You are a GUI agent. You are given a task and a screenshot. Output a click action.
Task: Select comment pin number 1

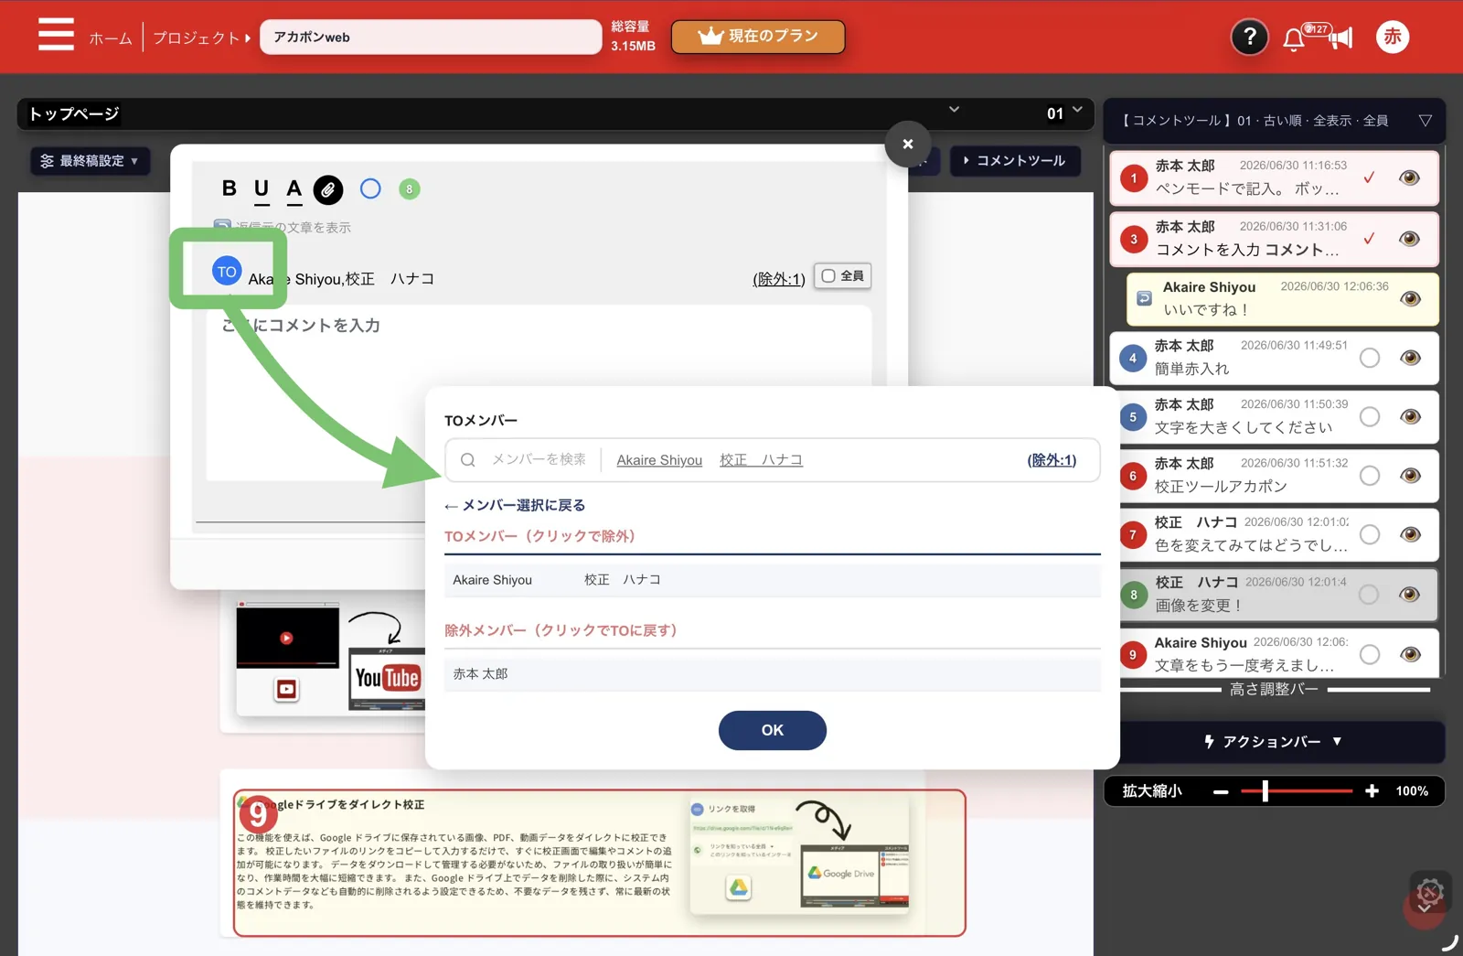[1134, 178]
